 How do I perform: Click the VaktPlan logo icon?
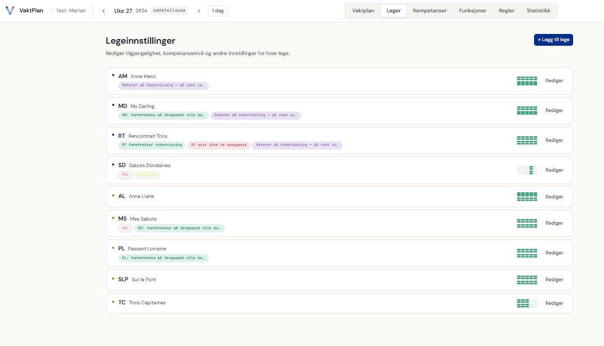[x=10, y=10]
